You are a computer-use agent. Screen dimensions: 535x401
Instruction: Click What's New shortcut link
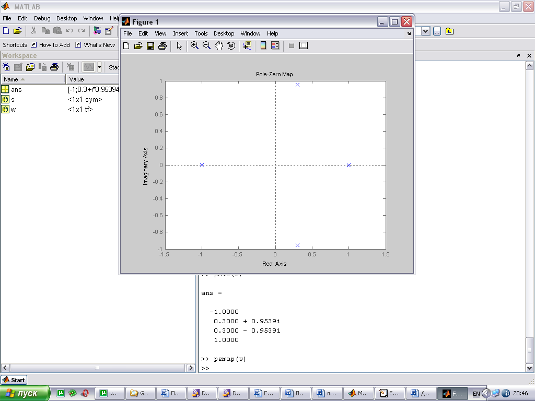(95, 45)
